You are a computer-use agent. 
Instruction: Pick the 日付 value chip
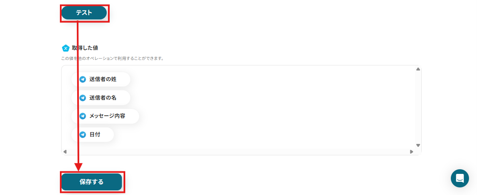(92, 135)
